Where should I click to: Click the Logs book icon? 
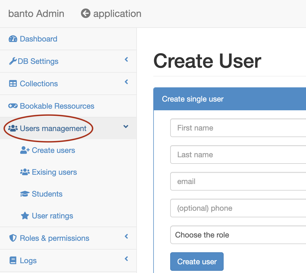click(13, 260)
